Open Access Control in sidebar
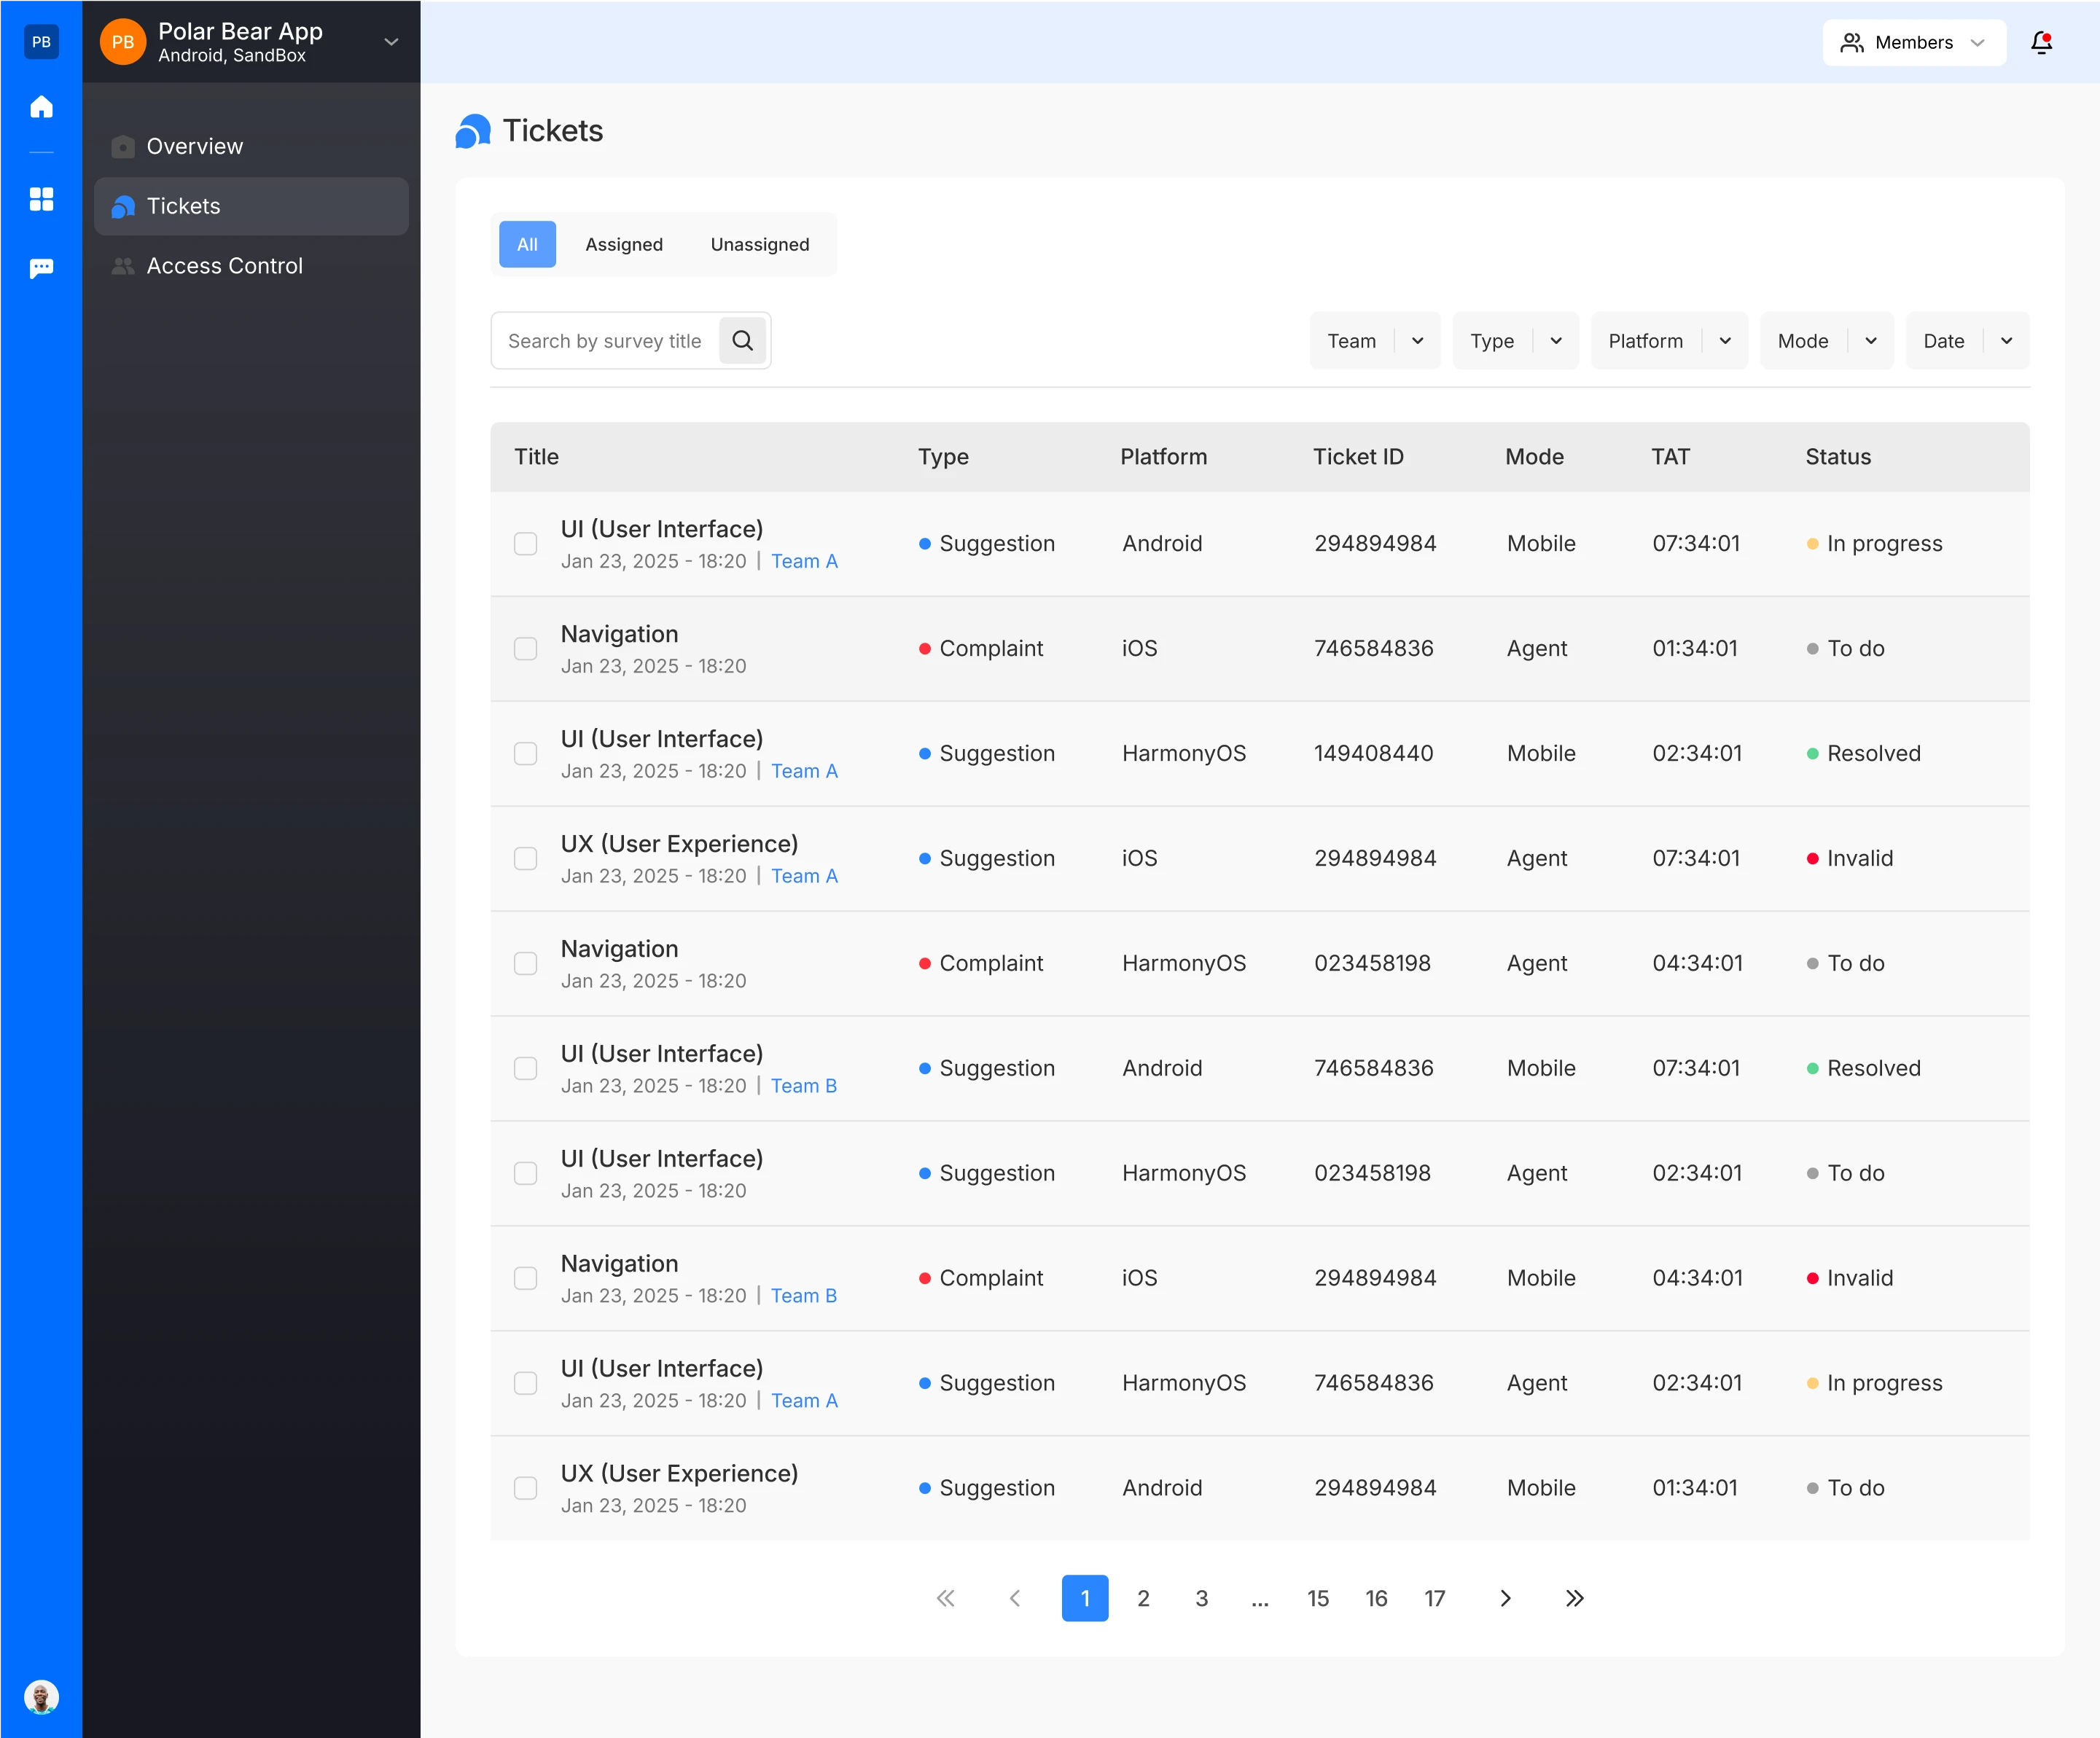Viewport: 2100px width, 1738px height. pos(224,266)
